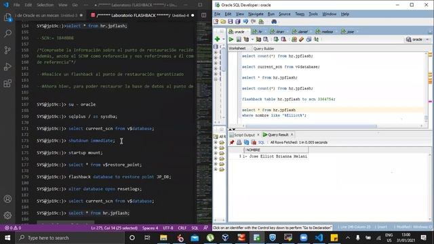Screen dimensions: 434x244
Task: Open the oracle connection selector dropdown
Action: click(x=418, y=39)
